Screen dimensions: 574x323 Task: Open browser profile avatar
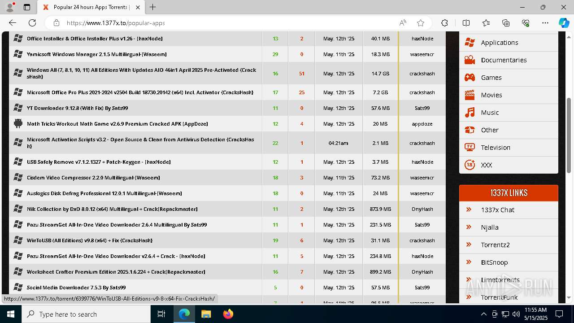[x=10, y=7]
